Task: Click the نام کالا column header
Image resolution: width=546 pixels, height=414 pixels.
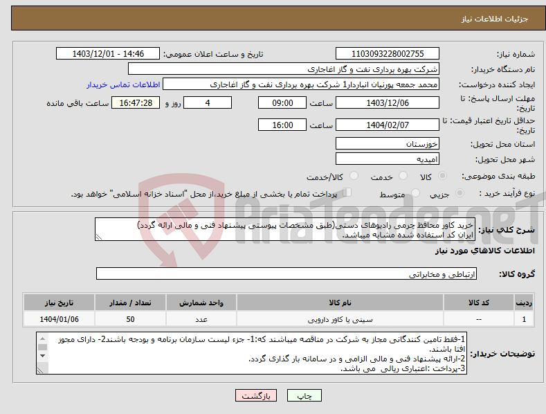Action: (x=340, y=303)
